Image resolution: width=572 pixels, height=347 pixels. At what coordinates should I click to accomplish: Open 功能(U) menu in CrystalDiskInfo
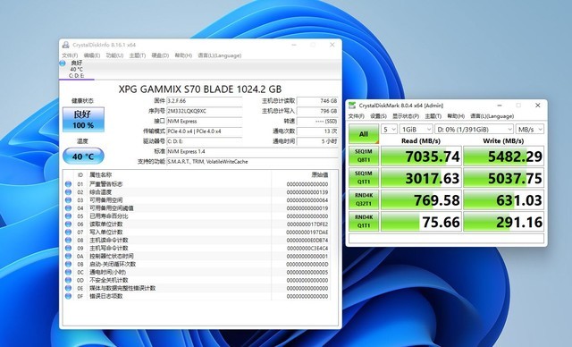[114, 55]
